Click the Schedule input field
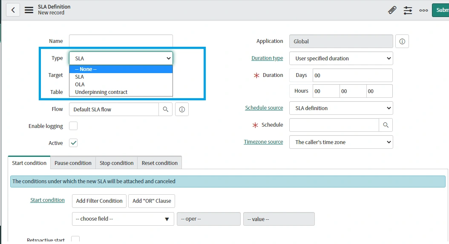 click(x=334, y=125)
